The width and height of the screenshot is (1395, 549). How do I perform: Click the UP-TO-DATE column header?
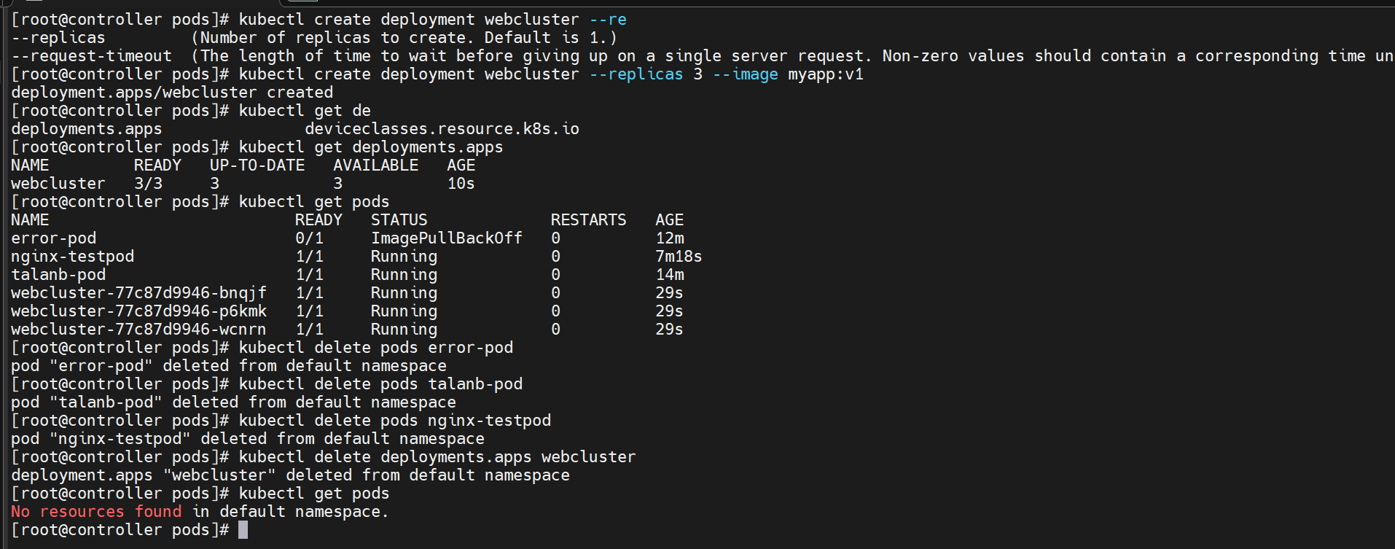coord(257,166)
